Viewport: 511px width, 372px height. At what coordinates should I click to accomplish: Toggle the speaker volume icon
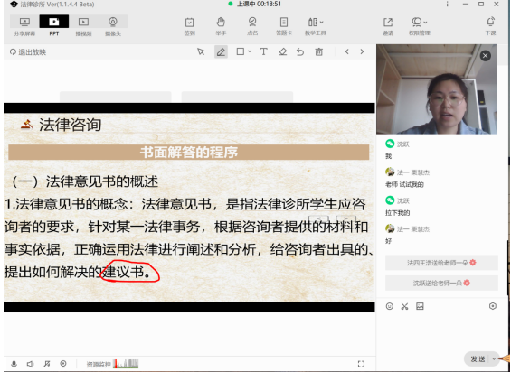pyautogui.click(x=30, y=364)
